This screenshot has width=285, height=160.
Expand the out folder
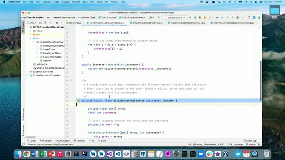tap(30, 35)
